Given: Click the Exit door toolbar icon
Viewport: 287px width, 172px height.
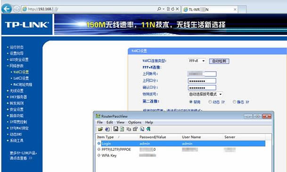Looking at the screenshot, I should coord(148,129).
